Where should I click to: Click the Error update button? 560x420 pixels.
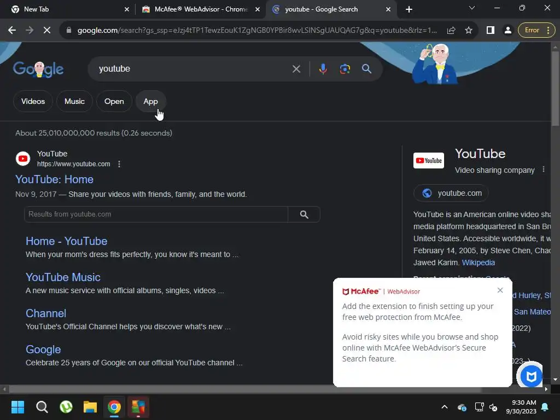(x=536, y=31)
